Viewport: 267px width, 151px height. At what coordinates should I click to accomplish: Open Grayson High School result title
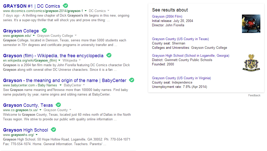[26, 130]
